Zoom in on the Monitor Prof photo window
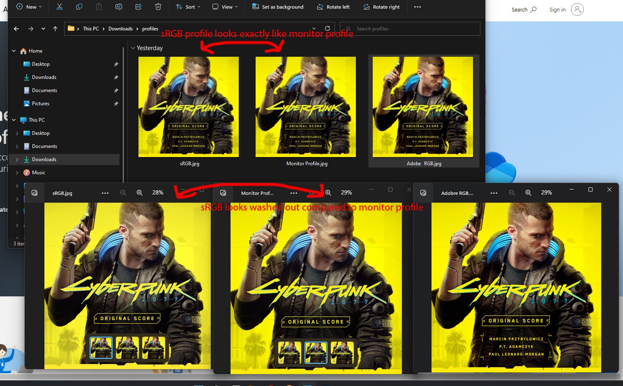 (328, 192)
